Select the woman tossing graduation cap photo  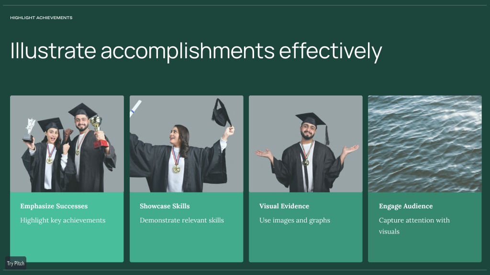[x=186, y=144]
